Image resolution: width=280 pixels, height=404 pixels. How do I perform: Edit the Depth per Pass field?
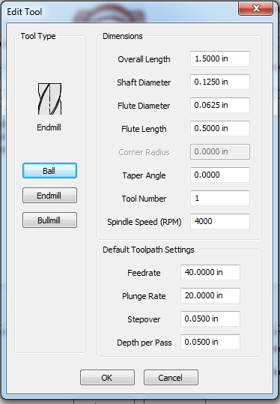coord(210,342)
